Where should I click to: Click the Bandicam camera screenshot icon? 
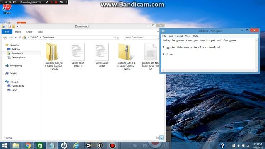tap(61, 2)
